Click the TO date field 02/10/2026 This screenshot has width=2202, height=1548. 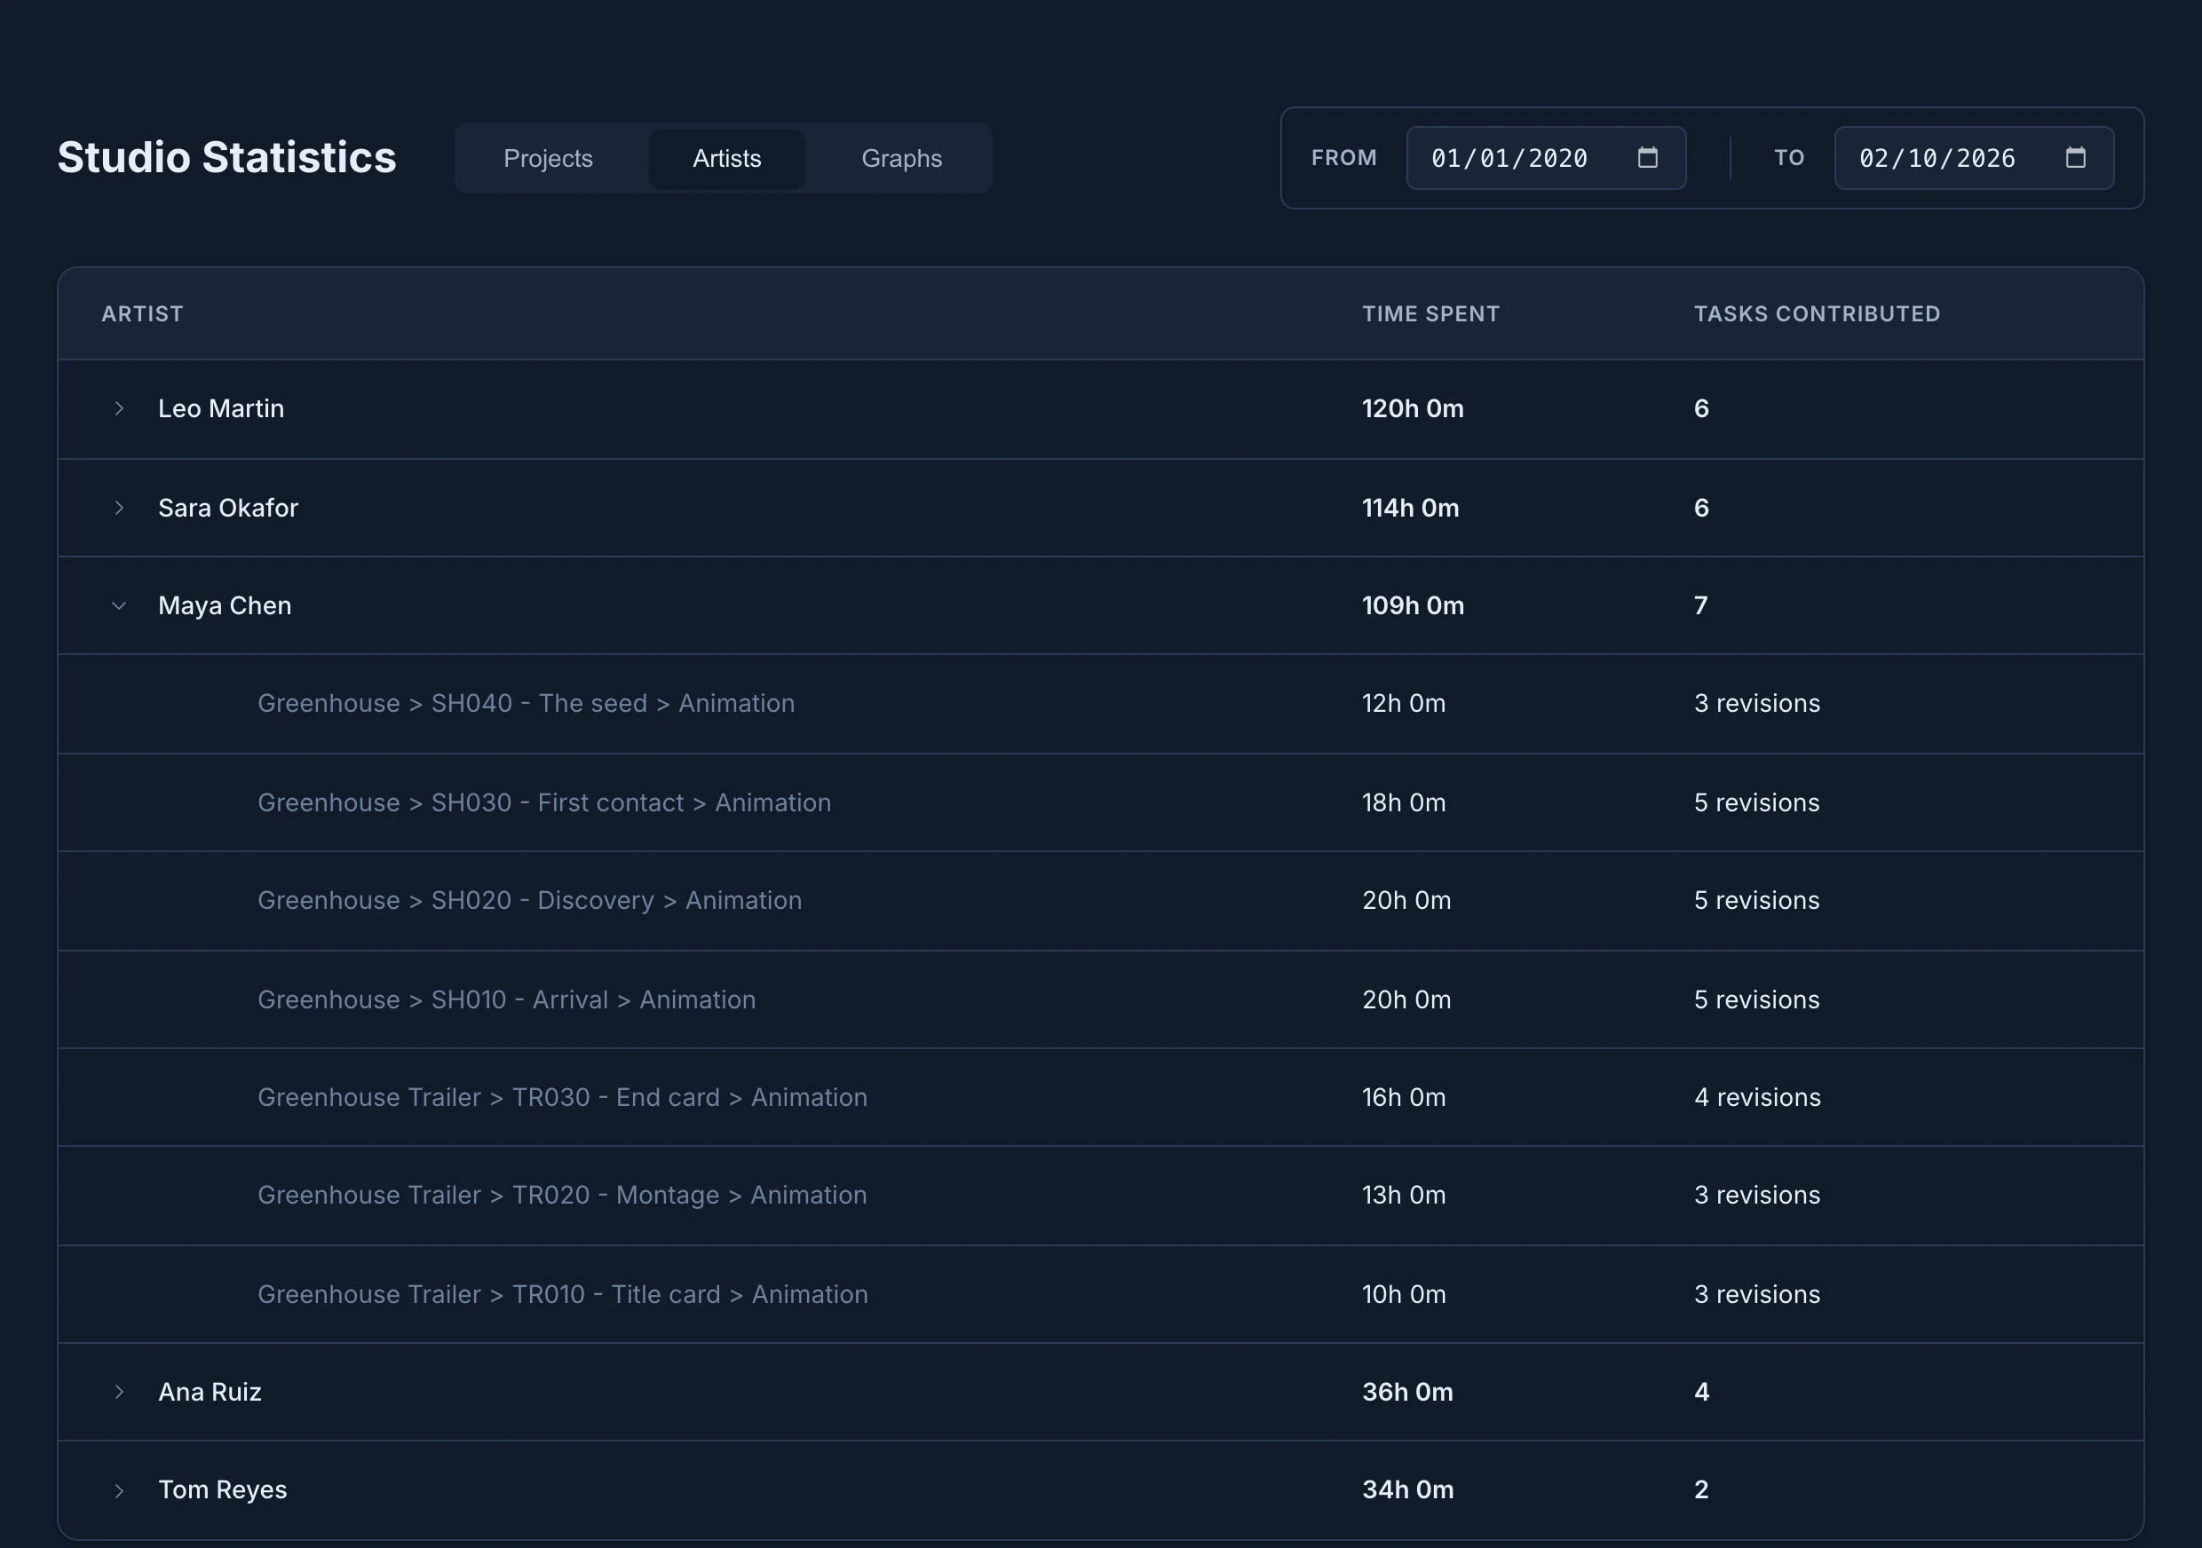[1974, 158]
